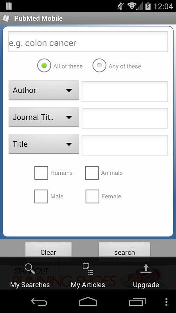This screenshot has height=313, width=176.
Task: Open the recent apps icon
Action: pos(137,301)
